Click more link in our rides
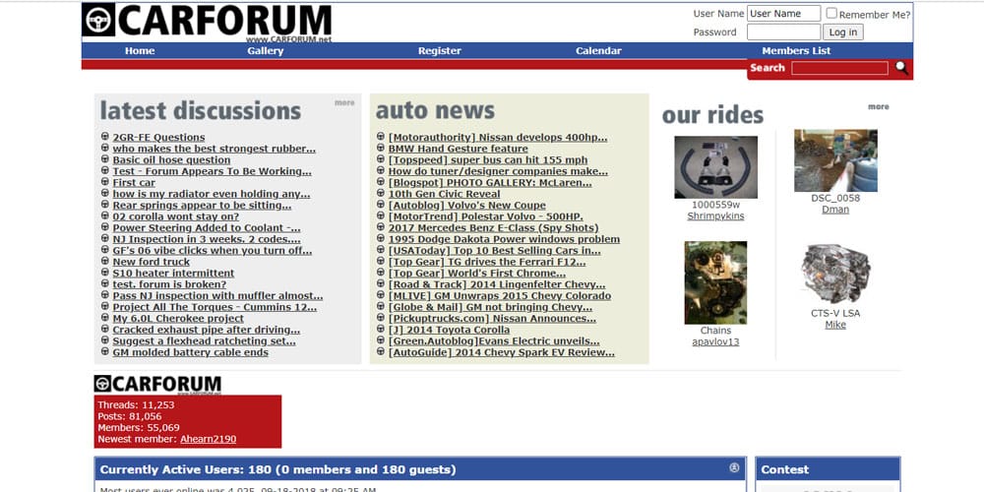 pos(879,106)
